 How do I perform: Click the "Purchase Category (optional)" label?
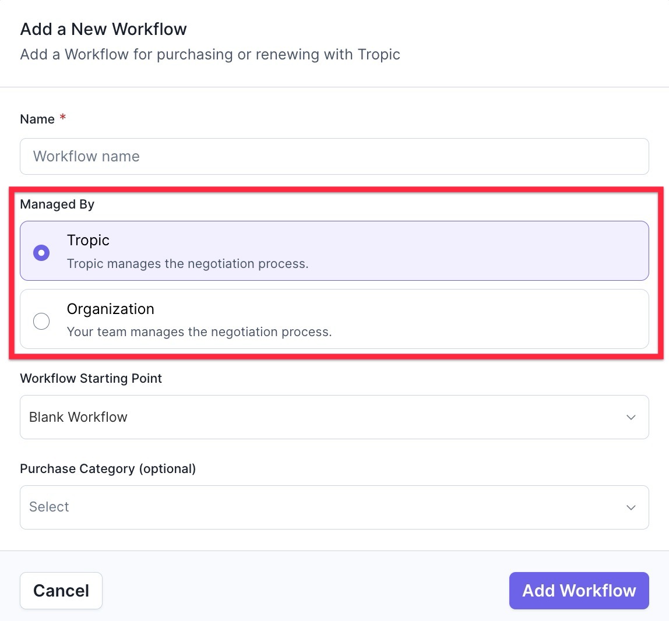click(108, 469)
